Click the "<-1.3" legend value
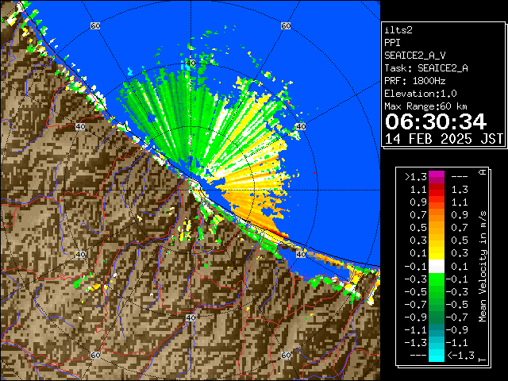Screen dimensions: 508x381 (x=460, y=356)
